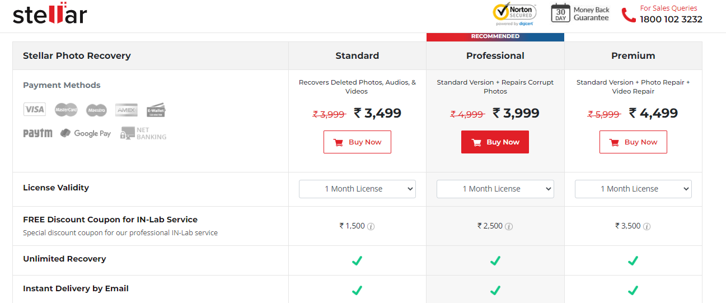The height and width of the screenshot is (303, 726).
Task: Click the Google Pay icon
Action: pos(86,133)
